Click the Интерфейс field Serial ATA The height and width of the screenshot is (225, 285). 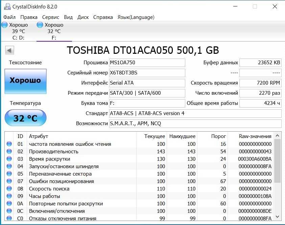pos(147,83)
